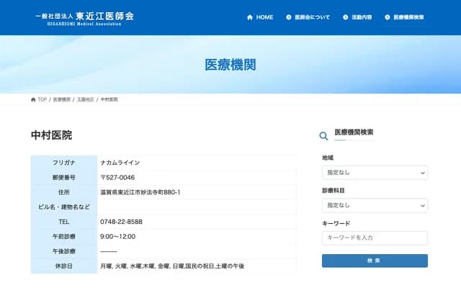Image resolution: width=461 pixels, height=288 pixels.
Task: Go to the 活動内容 menu item
Action: pyautogui.click(x=362, y=17)
